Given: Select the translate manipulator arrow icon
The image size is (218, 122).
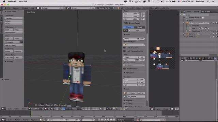Looking at the screenshot, I should 64,109.
